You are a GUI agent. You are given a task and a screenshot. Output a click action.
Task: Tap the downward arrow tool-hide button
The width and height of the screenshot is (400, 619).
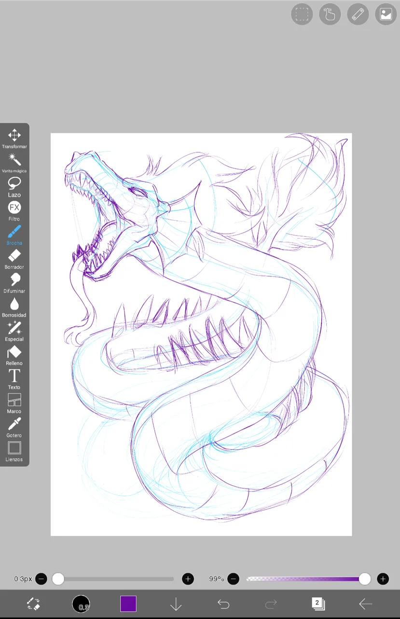(x=176, y=604)
